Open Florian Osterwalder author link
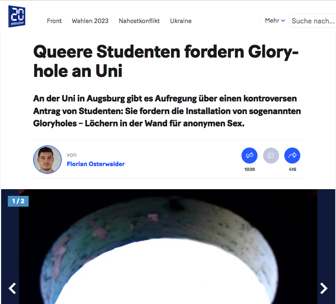The image size is (336, 304). (x=96, y=164)
